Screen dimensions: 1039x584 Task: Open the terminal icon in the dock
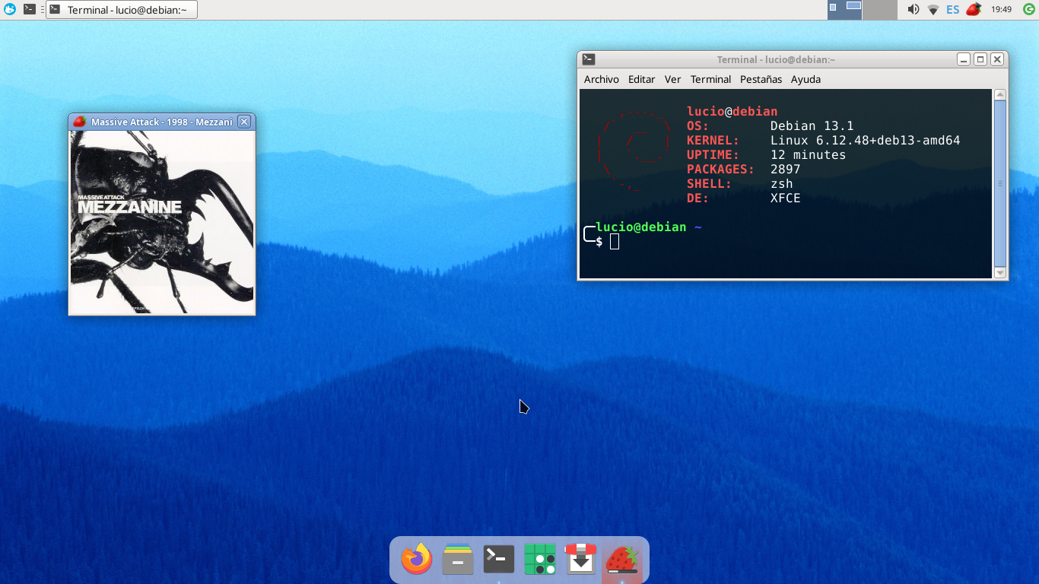pos(499,560)
